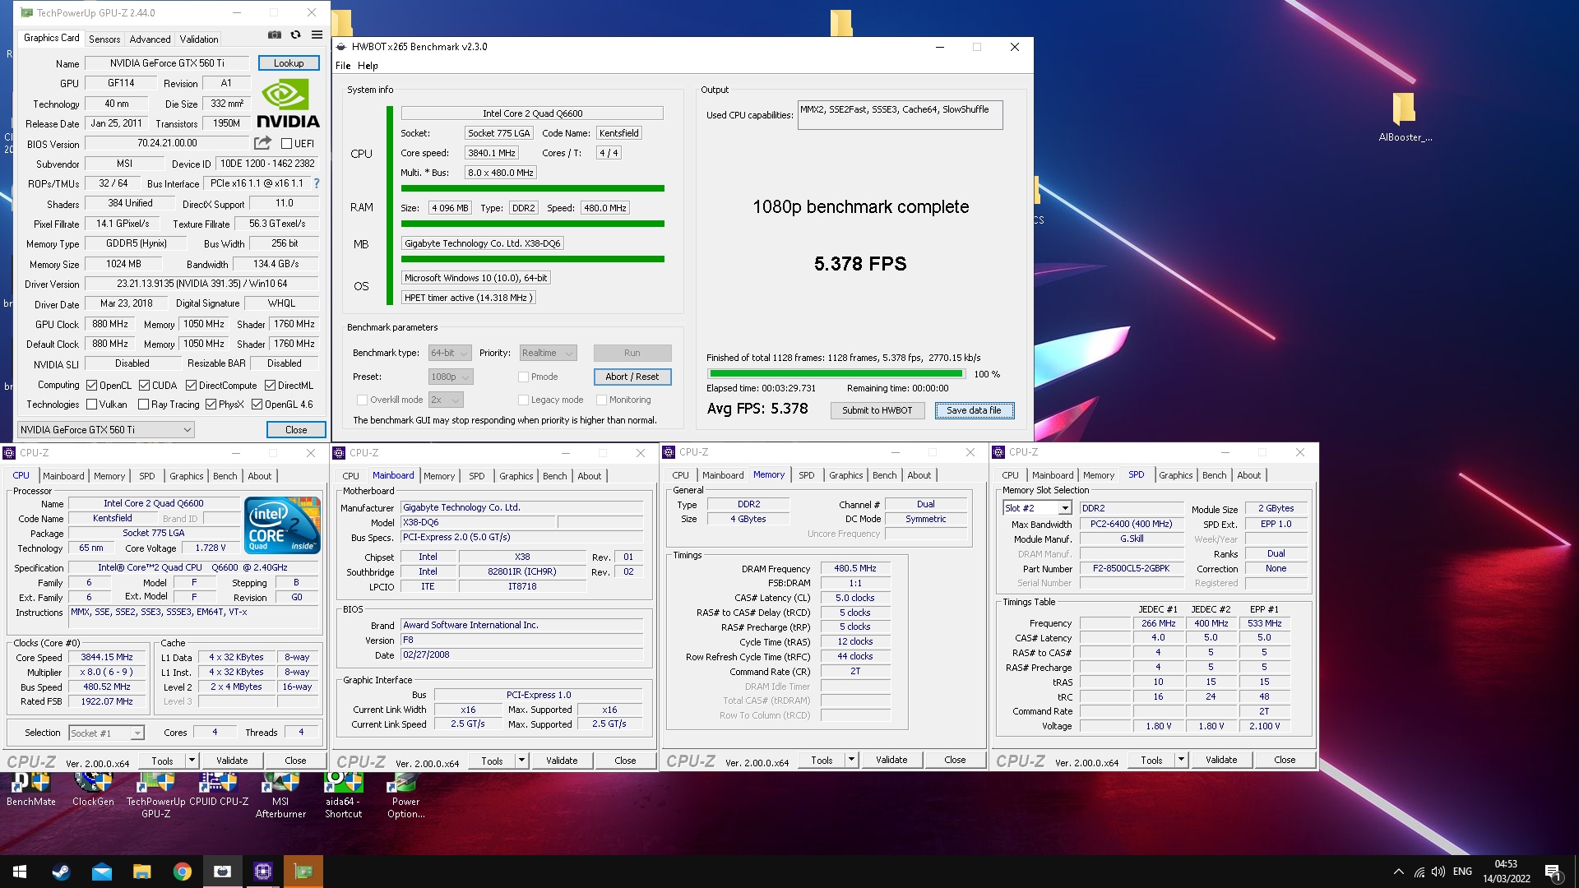
Task: Enable the Monitoring checkbox in HWBOT x265
Action: point(601,400)
